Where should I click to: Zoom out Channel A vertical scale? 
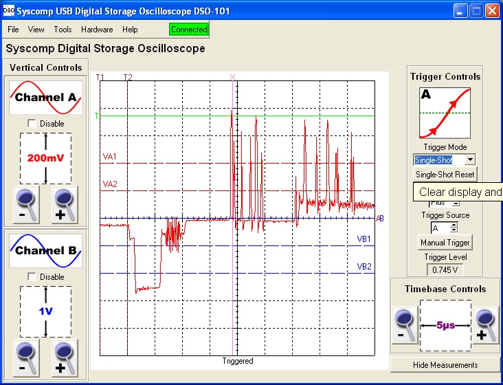tap(27, 204)
